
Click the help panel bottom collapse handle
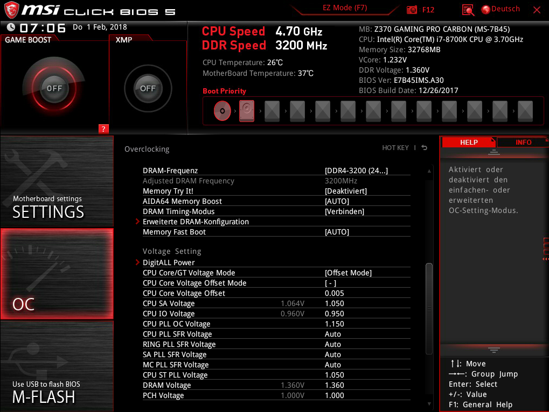coord(494,350)
